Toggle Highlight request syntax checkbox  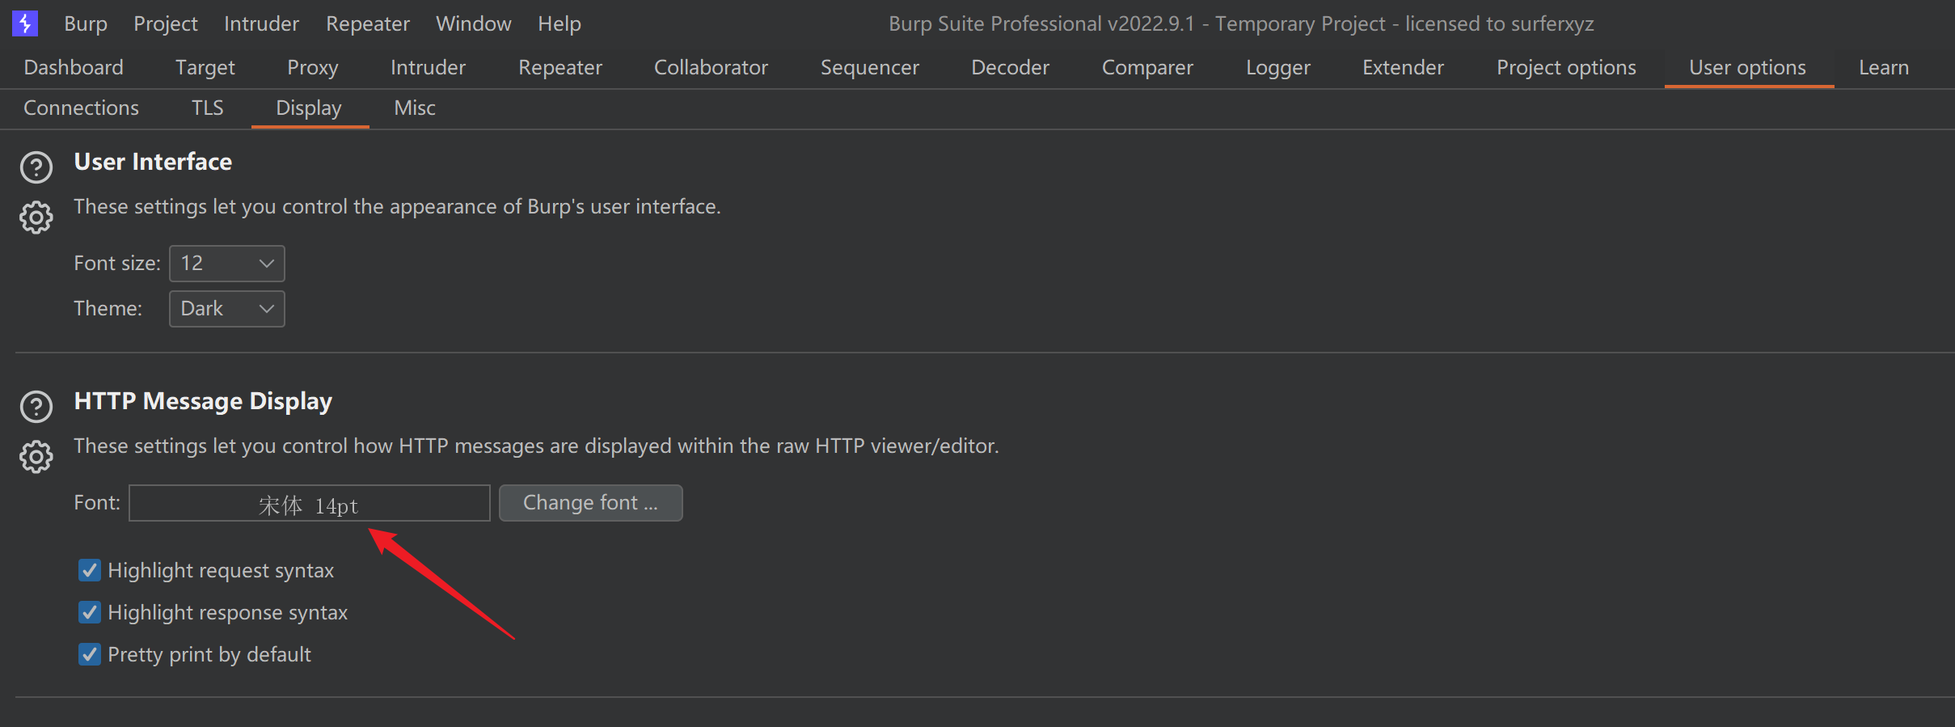[x=90, y=570]
